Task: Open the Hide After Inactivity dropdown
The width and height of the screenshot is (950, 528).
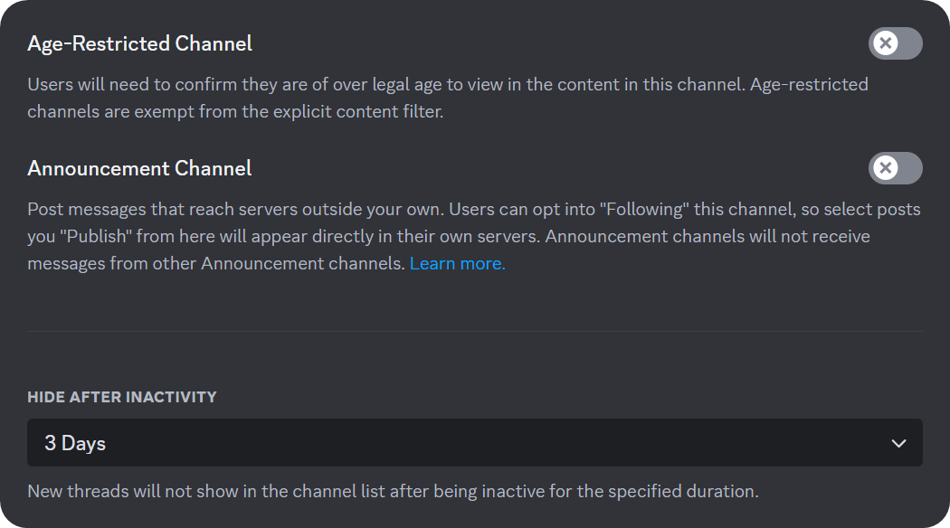Action: click(475, 443)
